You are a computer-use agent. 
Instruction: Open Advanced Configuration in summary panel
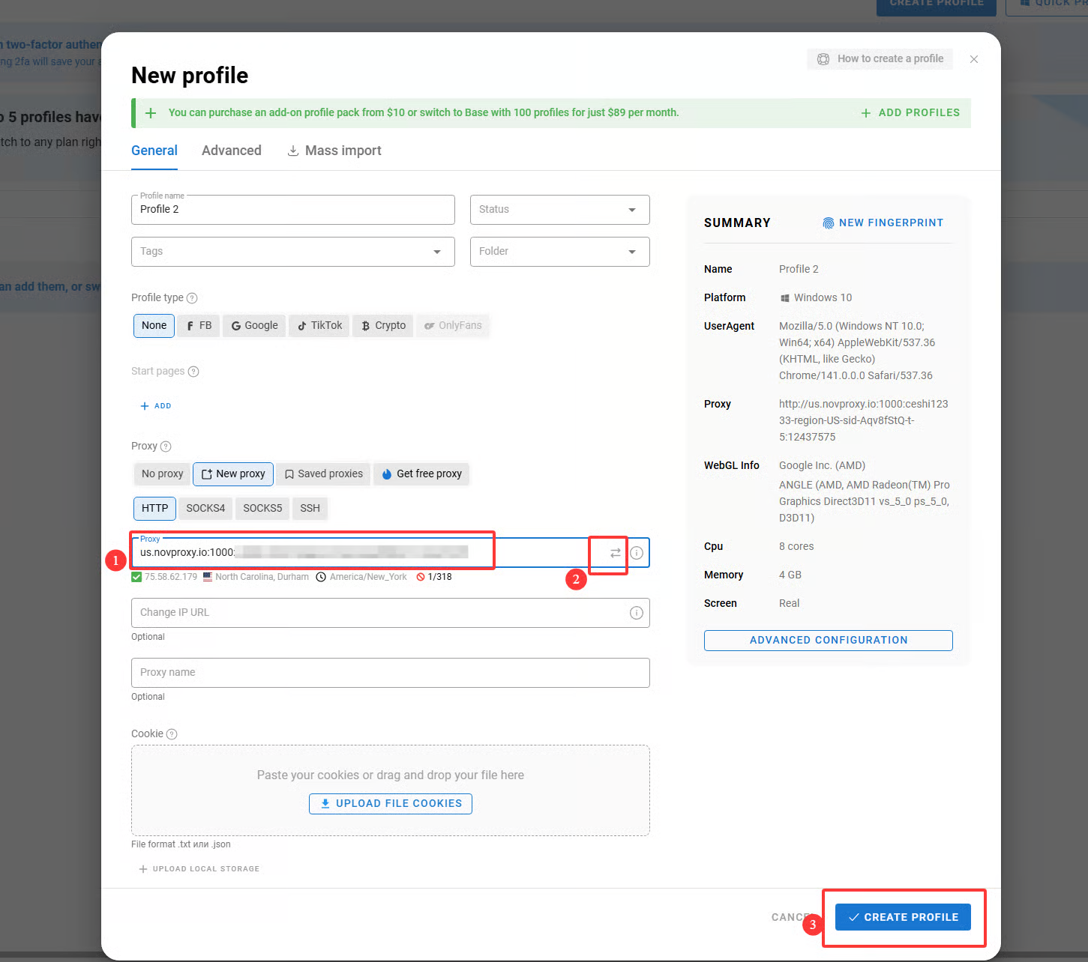(828, 641)
